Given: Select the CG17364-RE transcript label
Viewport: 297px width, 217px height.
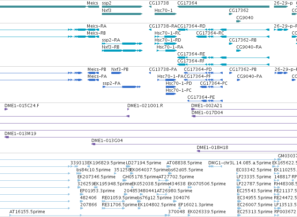Looking at the screenshot, I should (191, 54).
